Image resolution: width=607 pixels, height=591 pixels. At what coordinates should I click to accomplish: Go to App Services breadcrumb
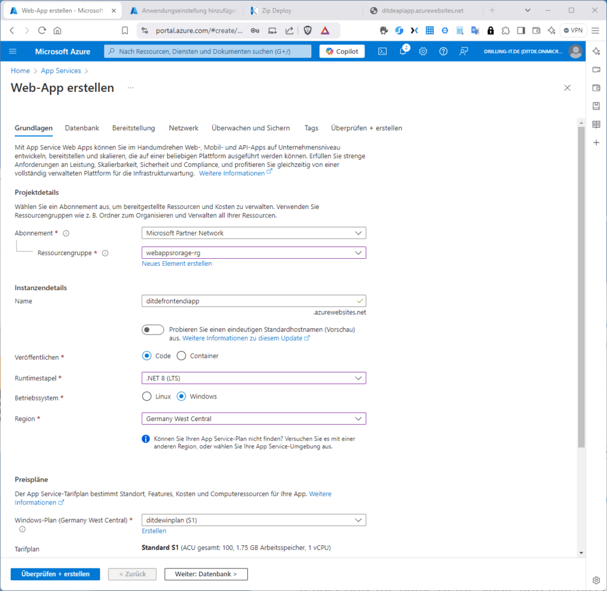(x=61, y=71)
